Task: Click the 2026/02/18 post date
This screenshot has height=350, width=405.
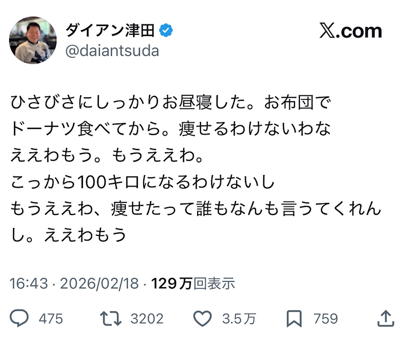Action: coord(99,283)
